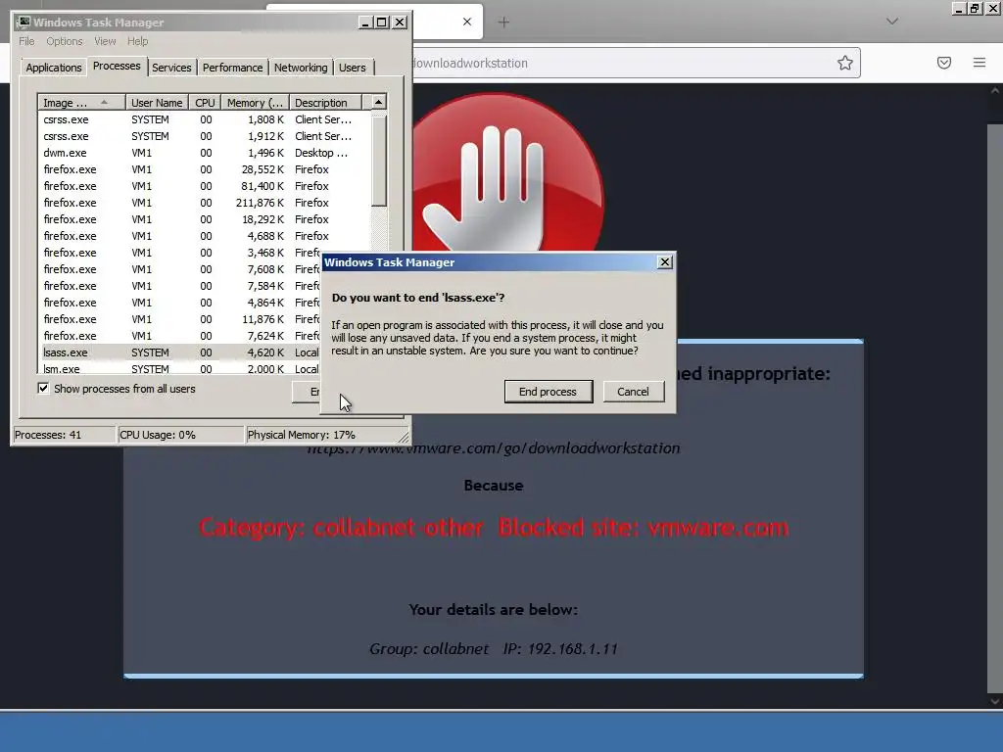Select the firefox.exe row using 4,688 K
Viewport: 1003px width, 752px height.
pyautogui.click(x=204, y=236)
